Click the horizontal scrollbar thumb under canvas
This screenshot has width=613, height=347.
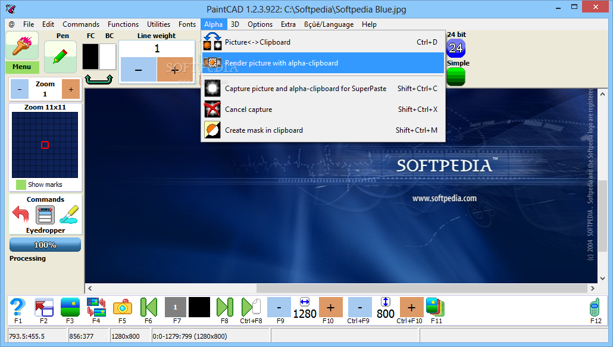421,289
